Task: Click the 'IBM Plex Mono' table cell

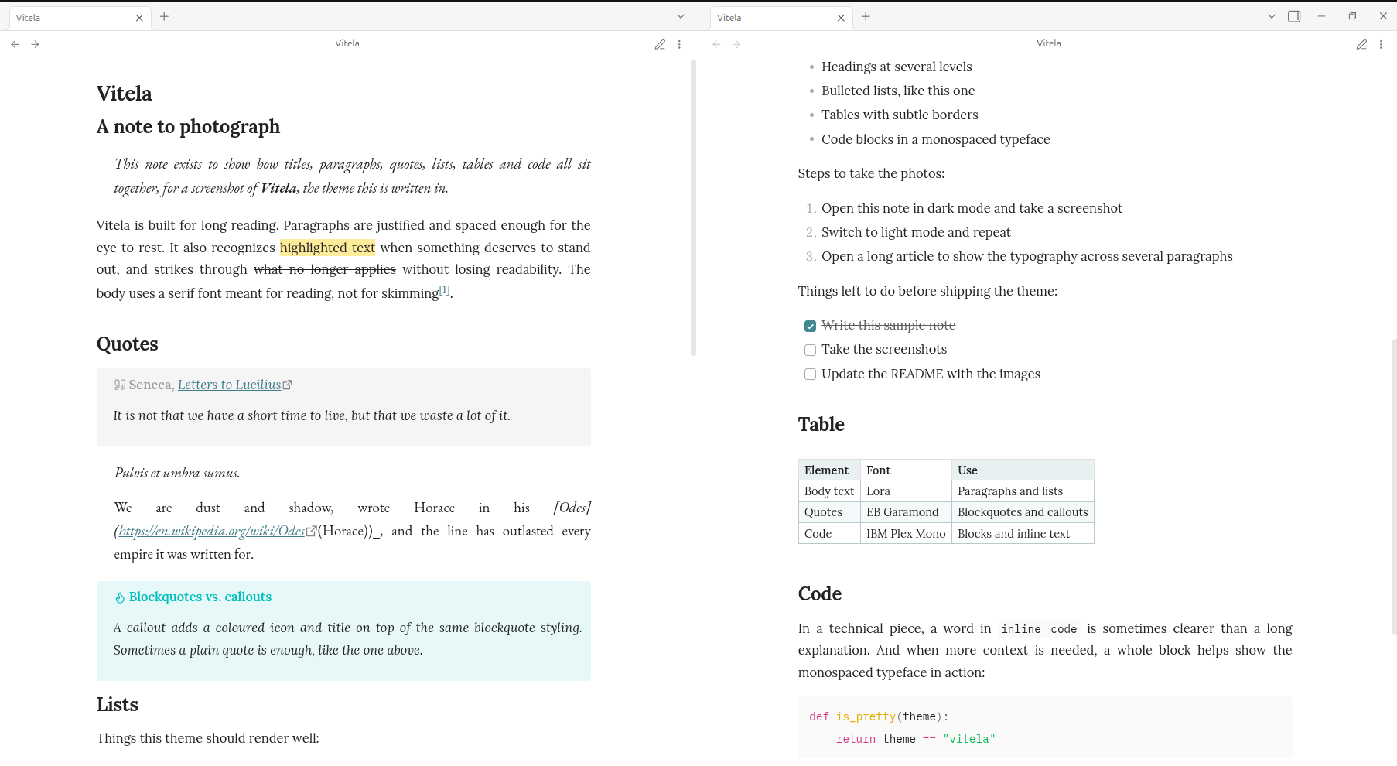Action: (x=906, y=534)
